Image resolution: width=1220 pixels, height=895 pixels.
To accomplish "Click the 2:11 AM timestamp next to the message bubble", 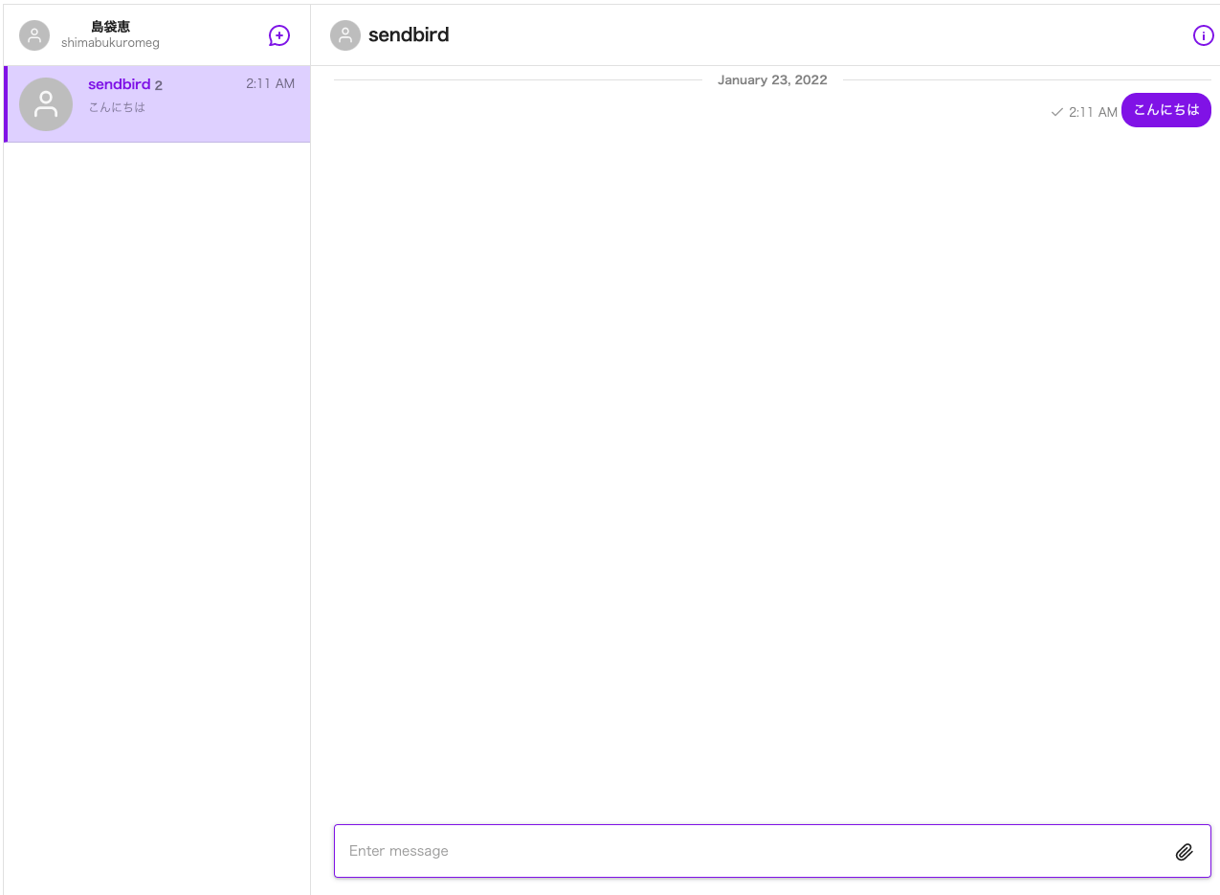I will pyautogui.click(x=1093, y=112).
